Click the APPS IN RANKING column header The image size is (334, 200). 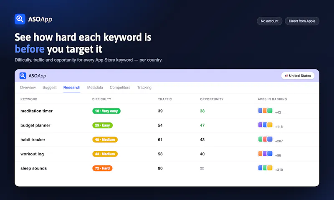click(272, 99)
